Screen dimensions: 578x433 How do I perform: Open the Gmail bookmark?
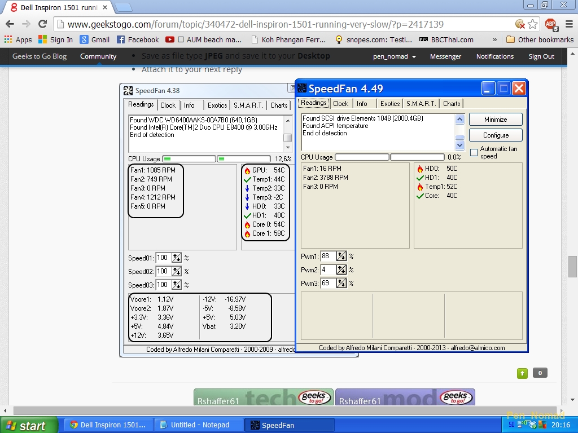[95, 40]
